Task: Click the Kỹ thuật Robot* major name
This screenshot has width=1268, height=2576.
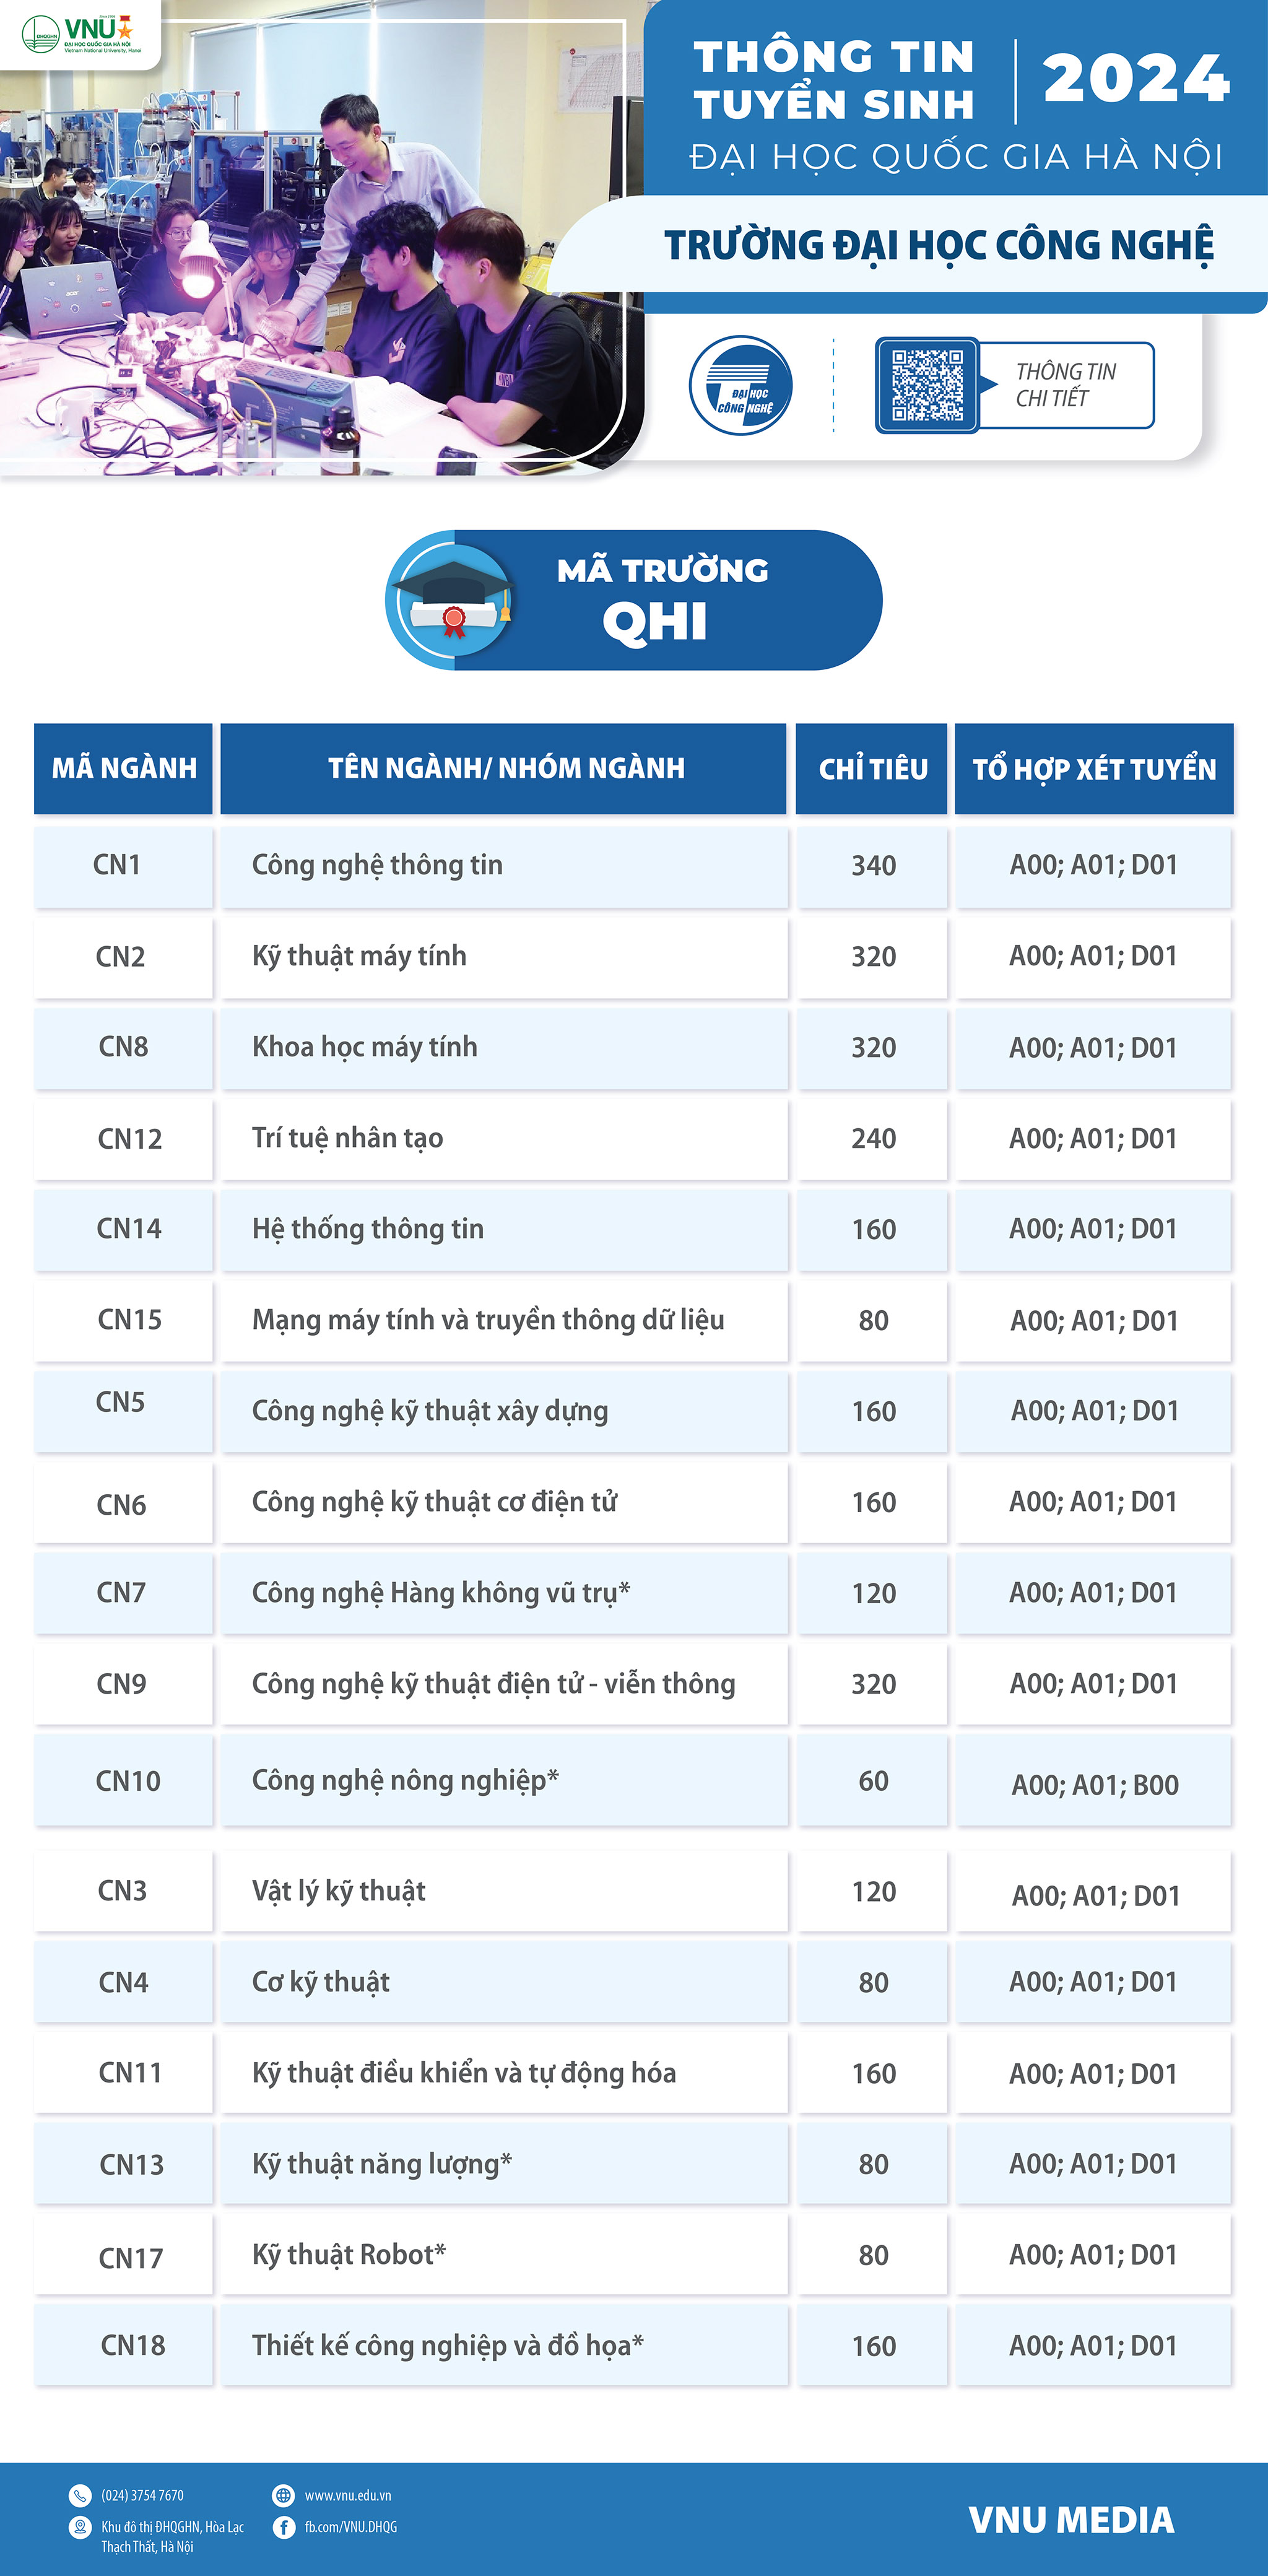Action: [349, 2254]
